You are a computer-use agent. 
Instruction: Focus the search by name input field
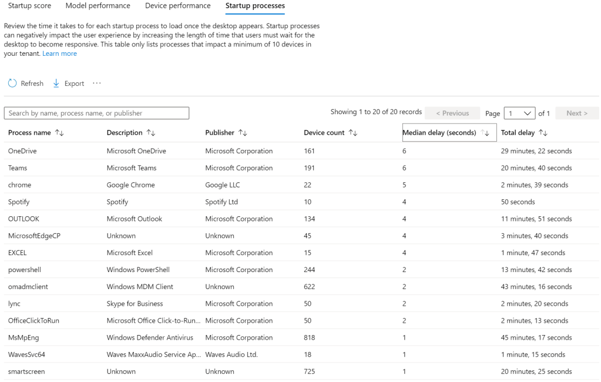pyautogui.click(x=96, y=113)
